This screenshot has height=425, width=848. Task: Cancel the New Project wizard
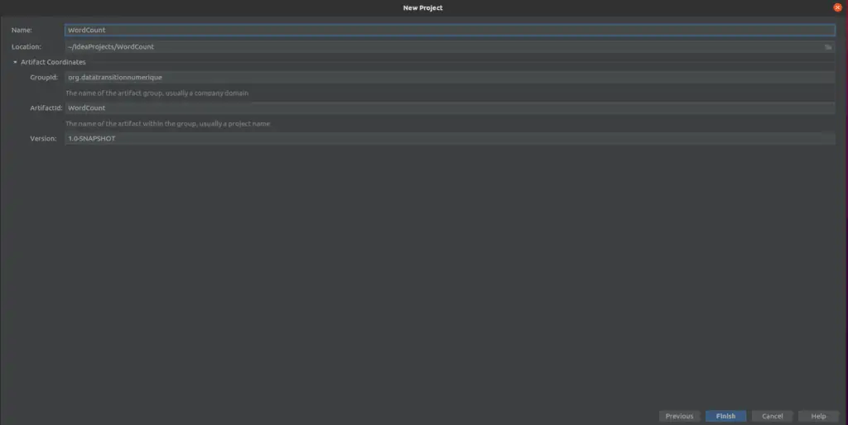[x=772, y=416]
